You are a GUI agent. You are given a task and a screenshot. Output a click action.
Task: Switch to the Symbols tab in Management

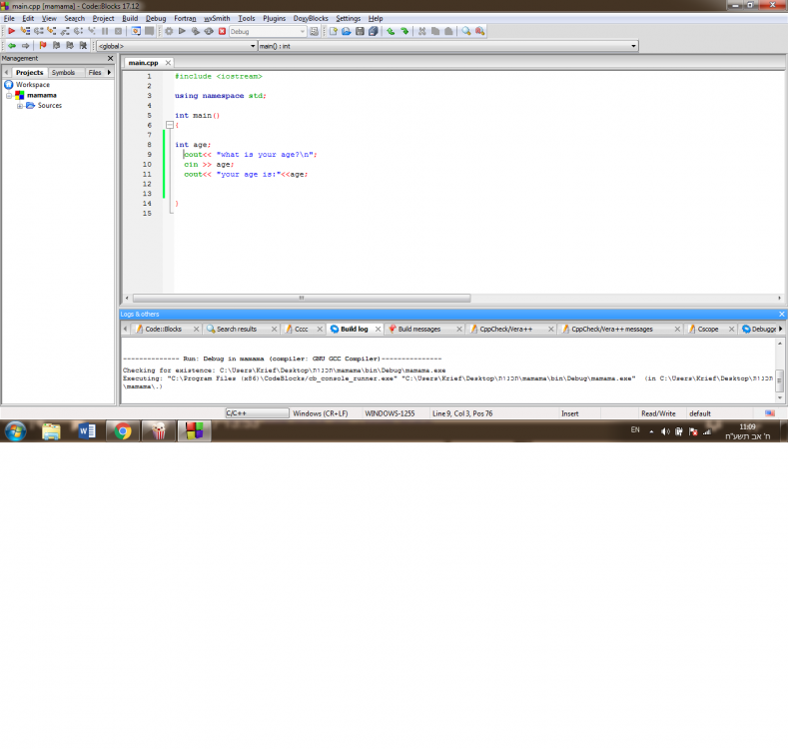tap(63, 72)
